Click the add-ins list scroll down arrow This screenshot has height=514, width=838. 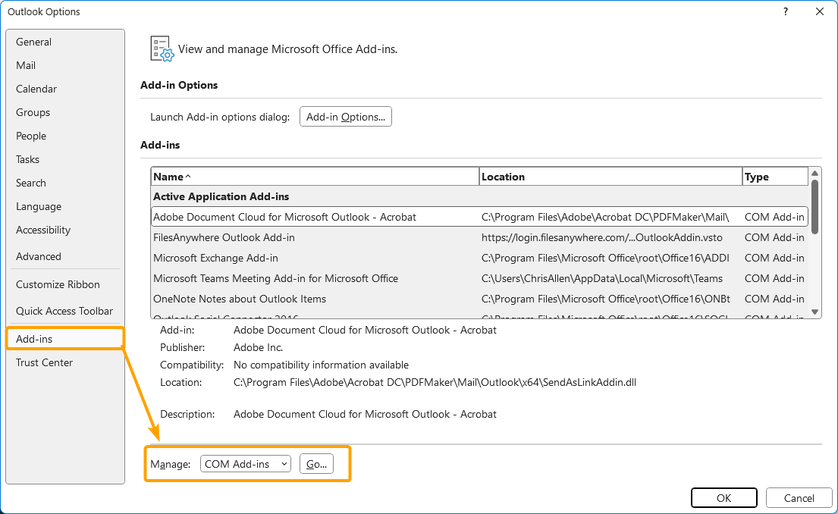click(815, 312)
